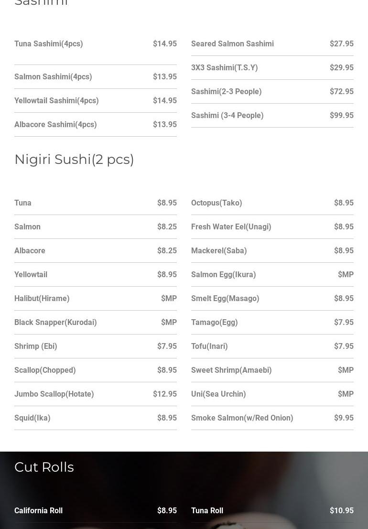This screenshot has height=529, width=368.
Task: Click the Nigiri Sushi(2 pcs) heading
Action: (x=74, y=160)
